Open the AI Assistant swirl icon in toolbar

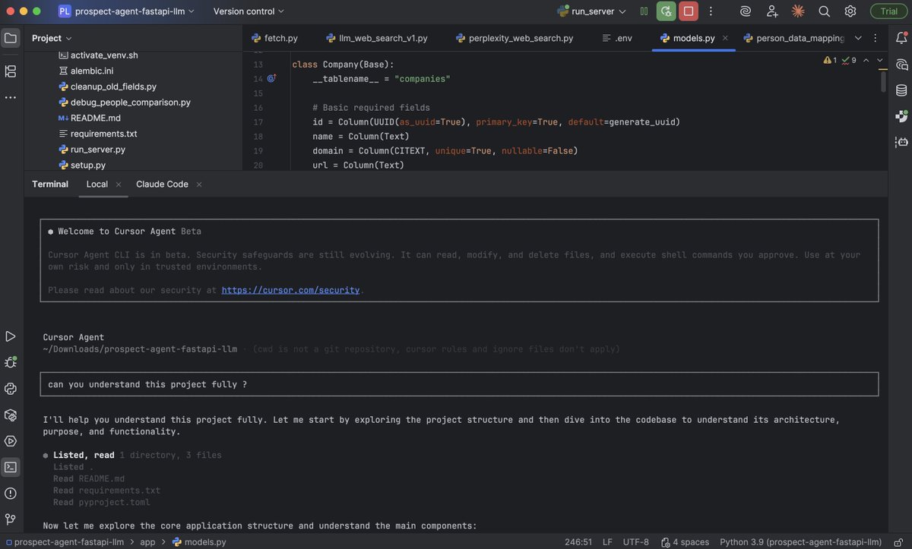pos(746,11)
